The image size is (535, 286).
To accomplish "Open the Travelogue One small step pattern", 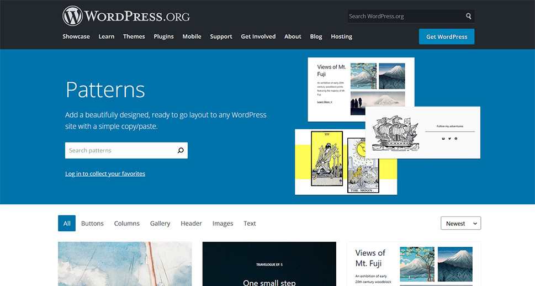I will pyautogui.click(x=269, y=264).
